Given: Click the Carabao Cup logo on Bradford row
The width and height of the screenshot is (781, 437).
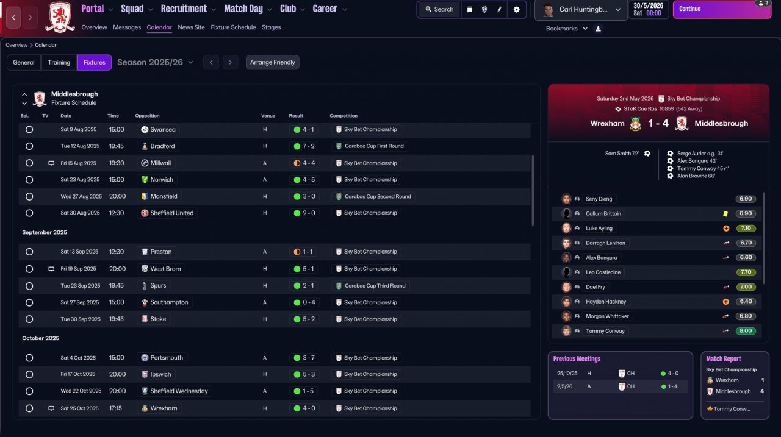Looking at the screenshot, I should [339, 146].
